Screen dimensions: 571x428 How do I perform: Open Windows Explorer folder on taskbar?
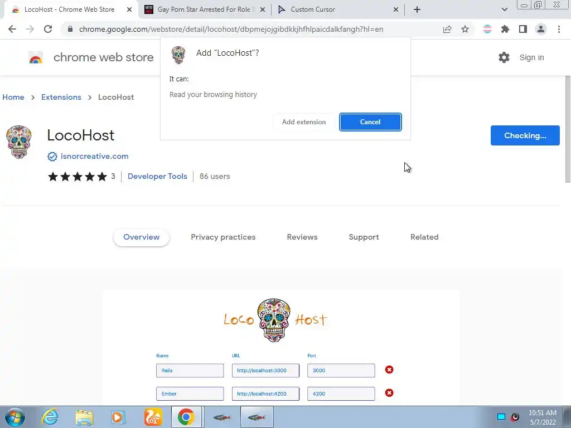(x=84, y=417)
